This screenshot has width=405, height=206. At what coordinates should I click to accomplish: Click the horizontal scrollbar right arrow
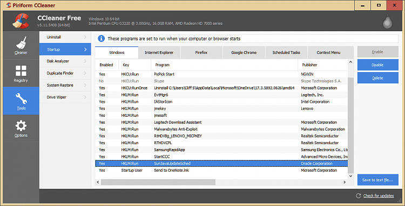(345, 182)
